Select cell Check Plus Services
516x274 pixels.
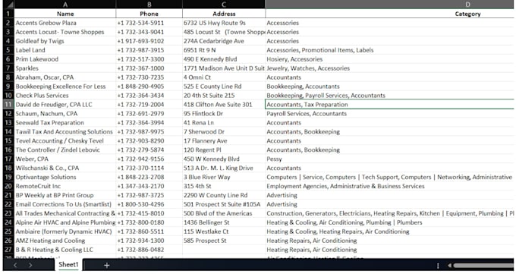click(65, 95)
